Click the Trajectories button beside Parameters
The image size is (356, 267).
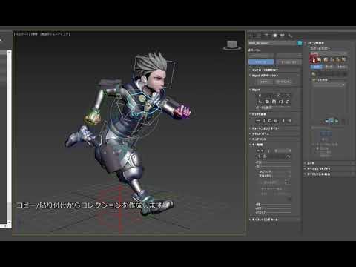(x=288, y=62)
